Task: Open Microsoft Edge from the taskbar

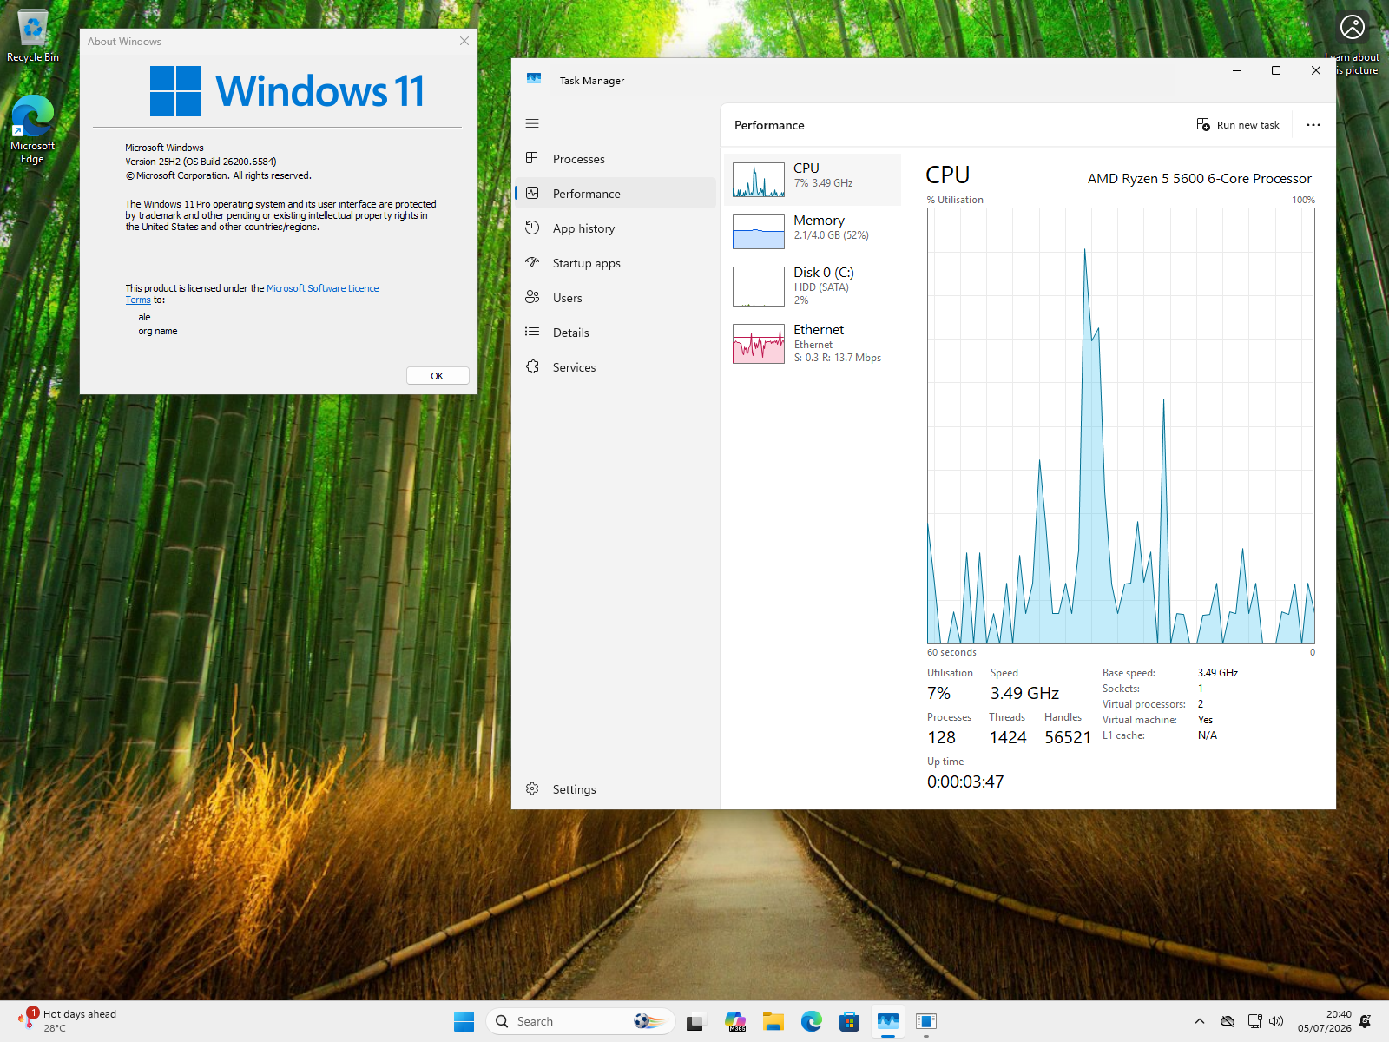Action: click(x=812, y=1021)
